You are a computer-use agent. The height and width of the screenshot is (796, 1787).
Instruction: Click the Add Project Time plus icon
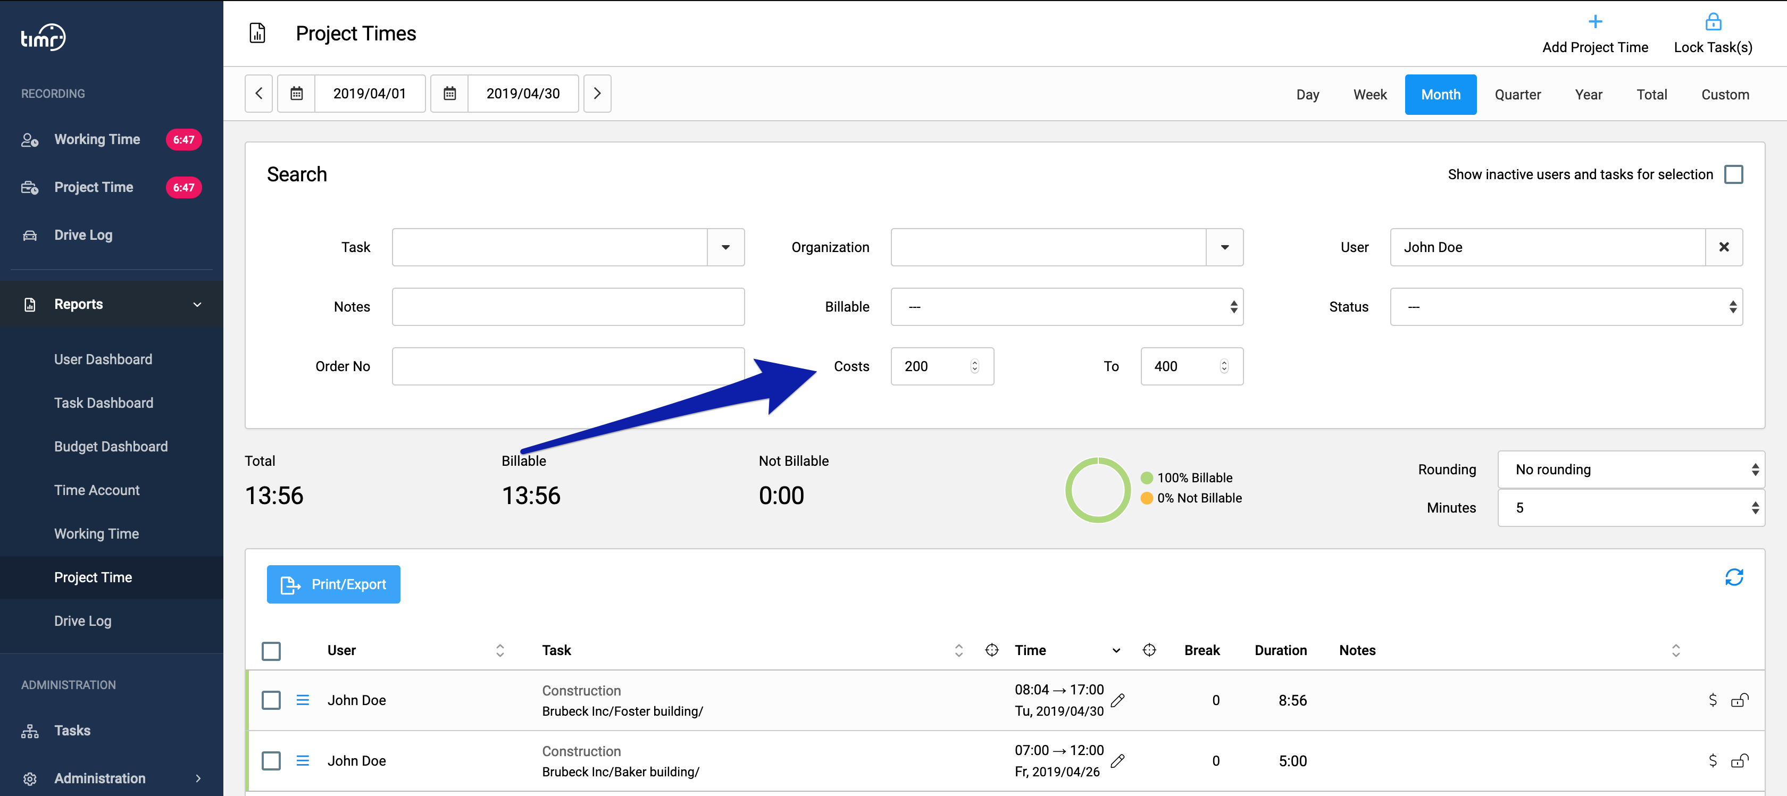pos(1595,21)
